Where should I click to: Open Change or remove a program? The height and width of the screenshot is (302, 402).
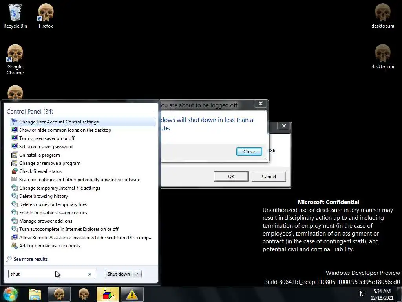pyautogui.click(x=82, y=163)
